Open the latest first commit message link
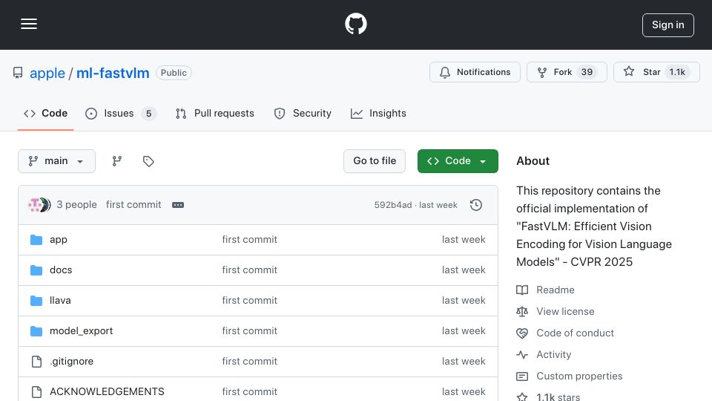This screenshot has width=712, height=401. click(x=133, y=205)
